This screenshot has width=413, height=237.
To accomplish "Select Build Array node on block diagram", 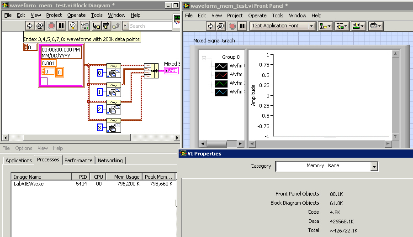I will 151,71.
